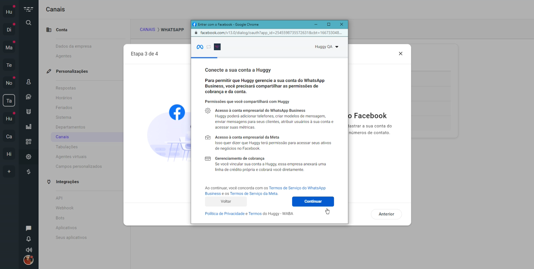Open the Aplicativos page

66,228
